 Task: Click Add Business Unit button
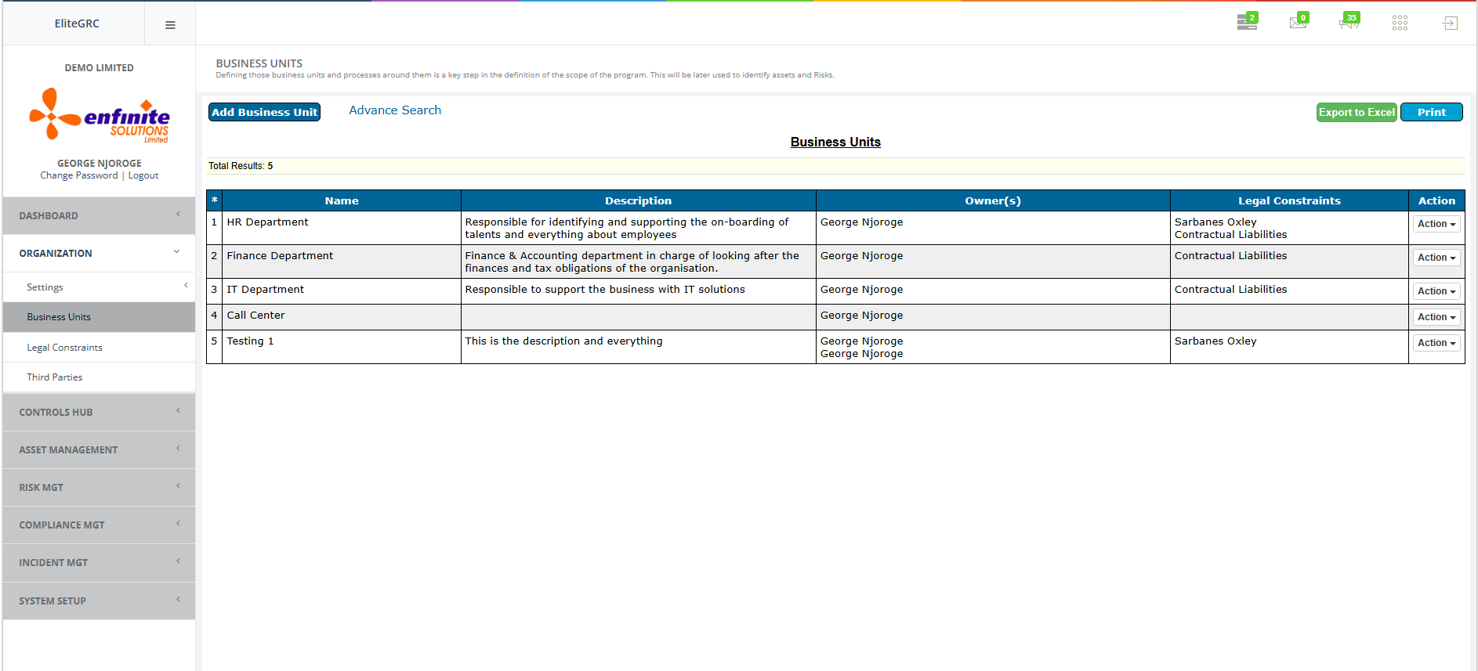point(264,112)
